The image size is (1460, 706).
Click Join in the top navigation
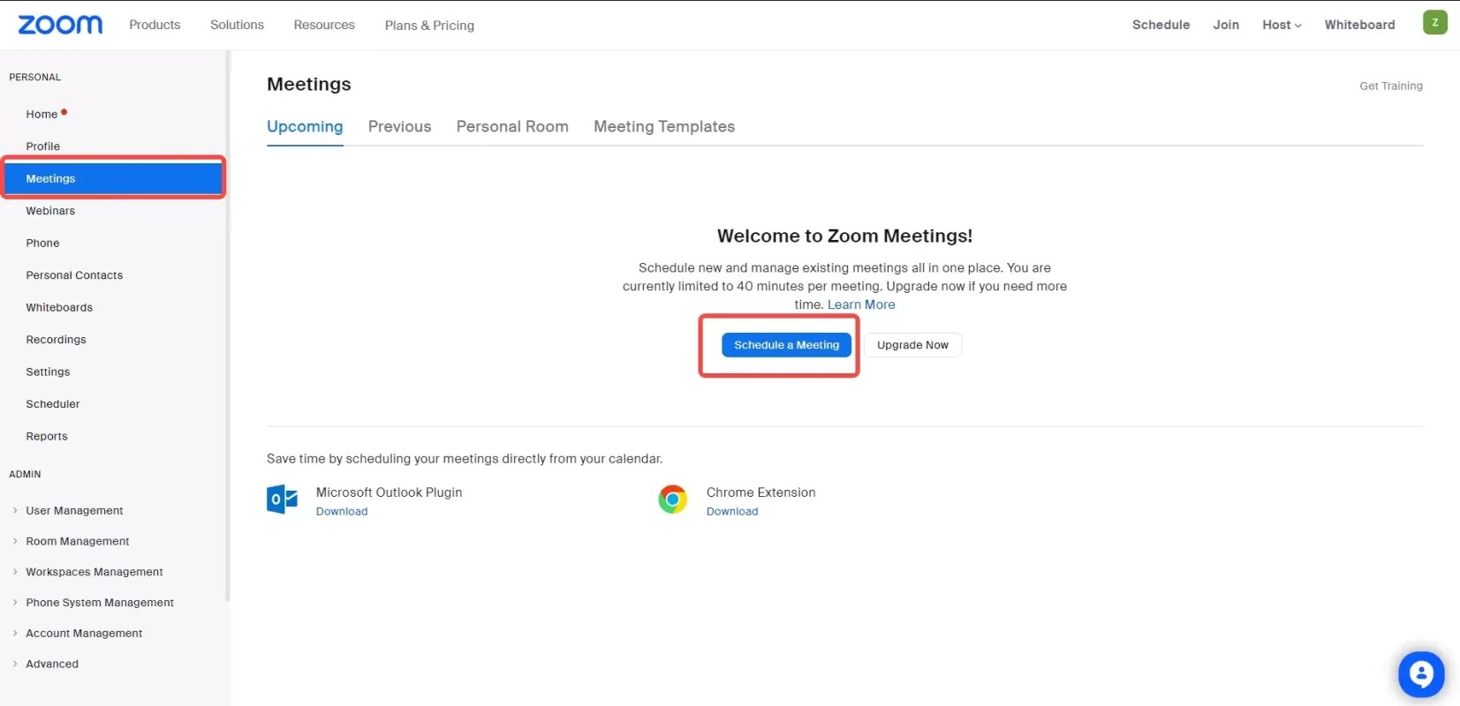[1226, 25]
